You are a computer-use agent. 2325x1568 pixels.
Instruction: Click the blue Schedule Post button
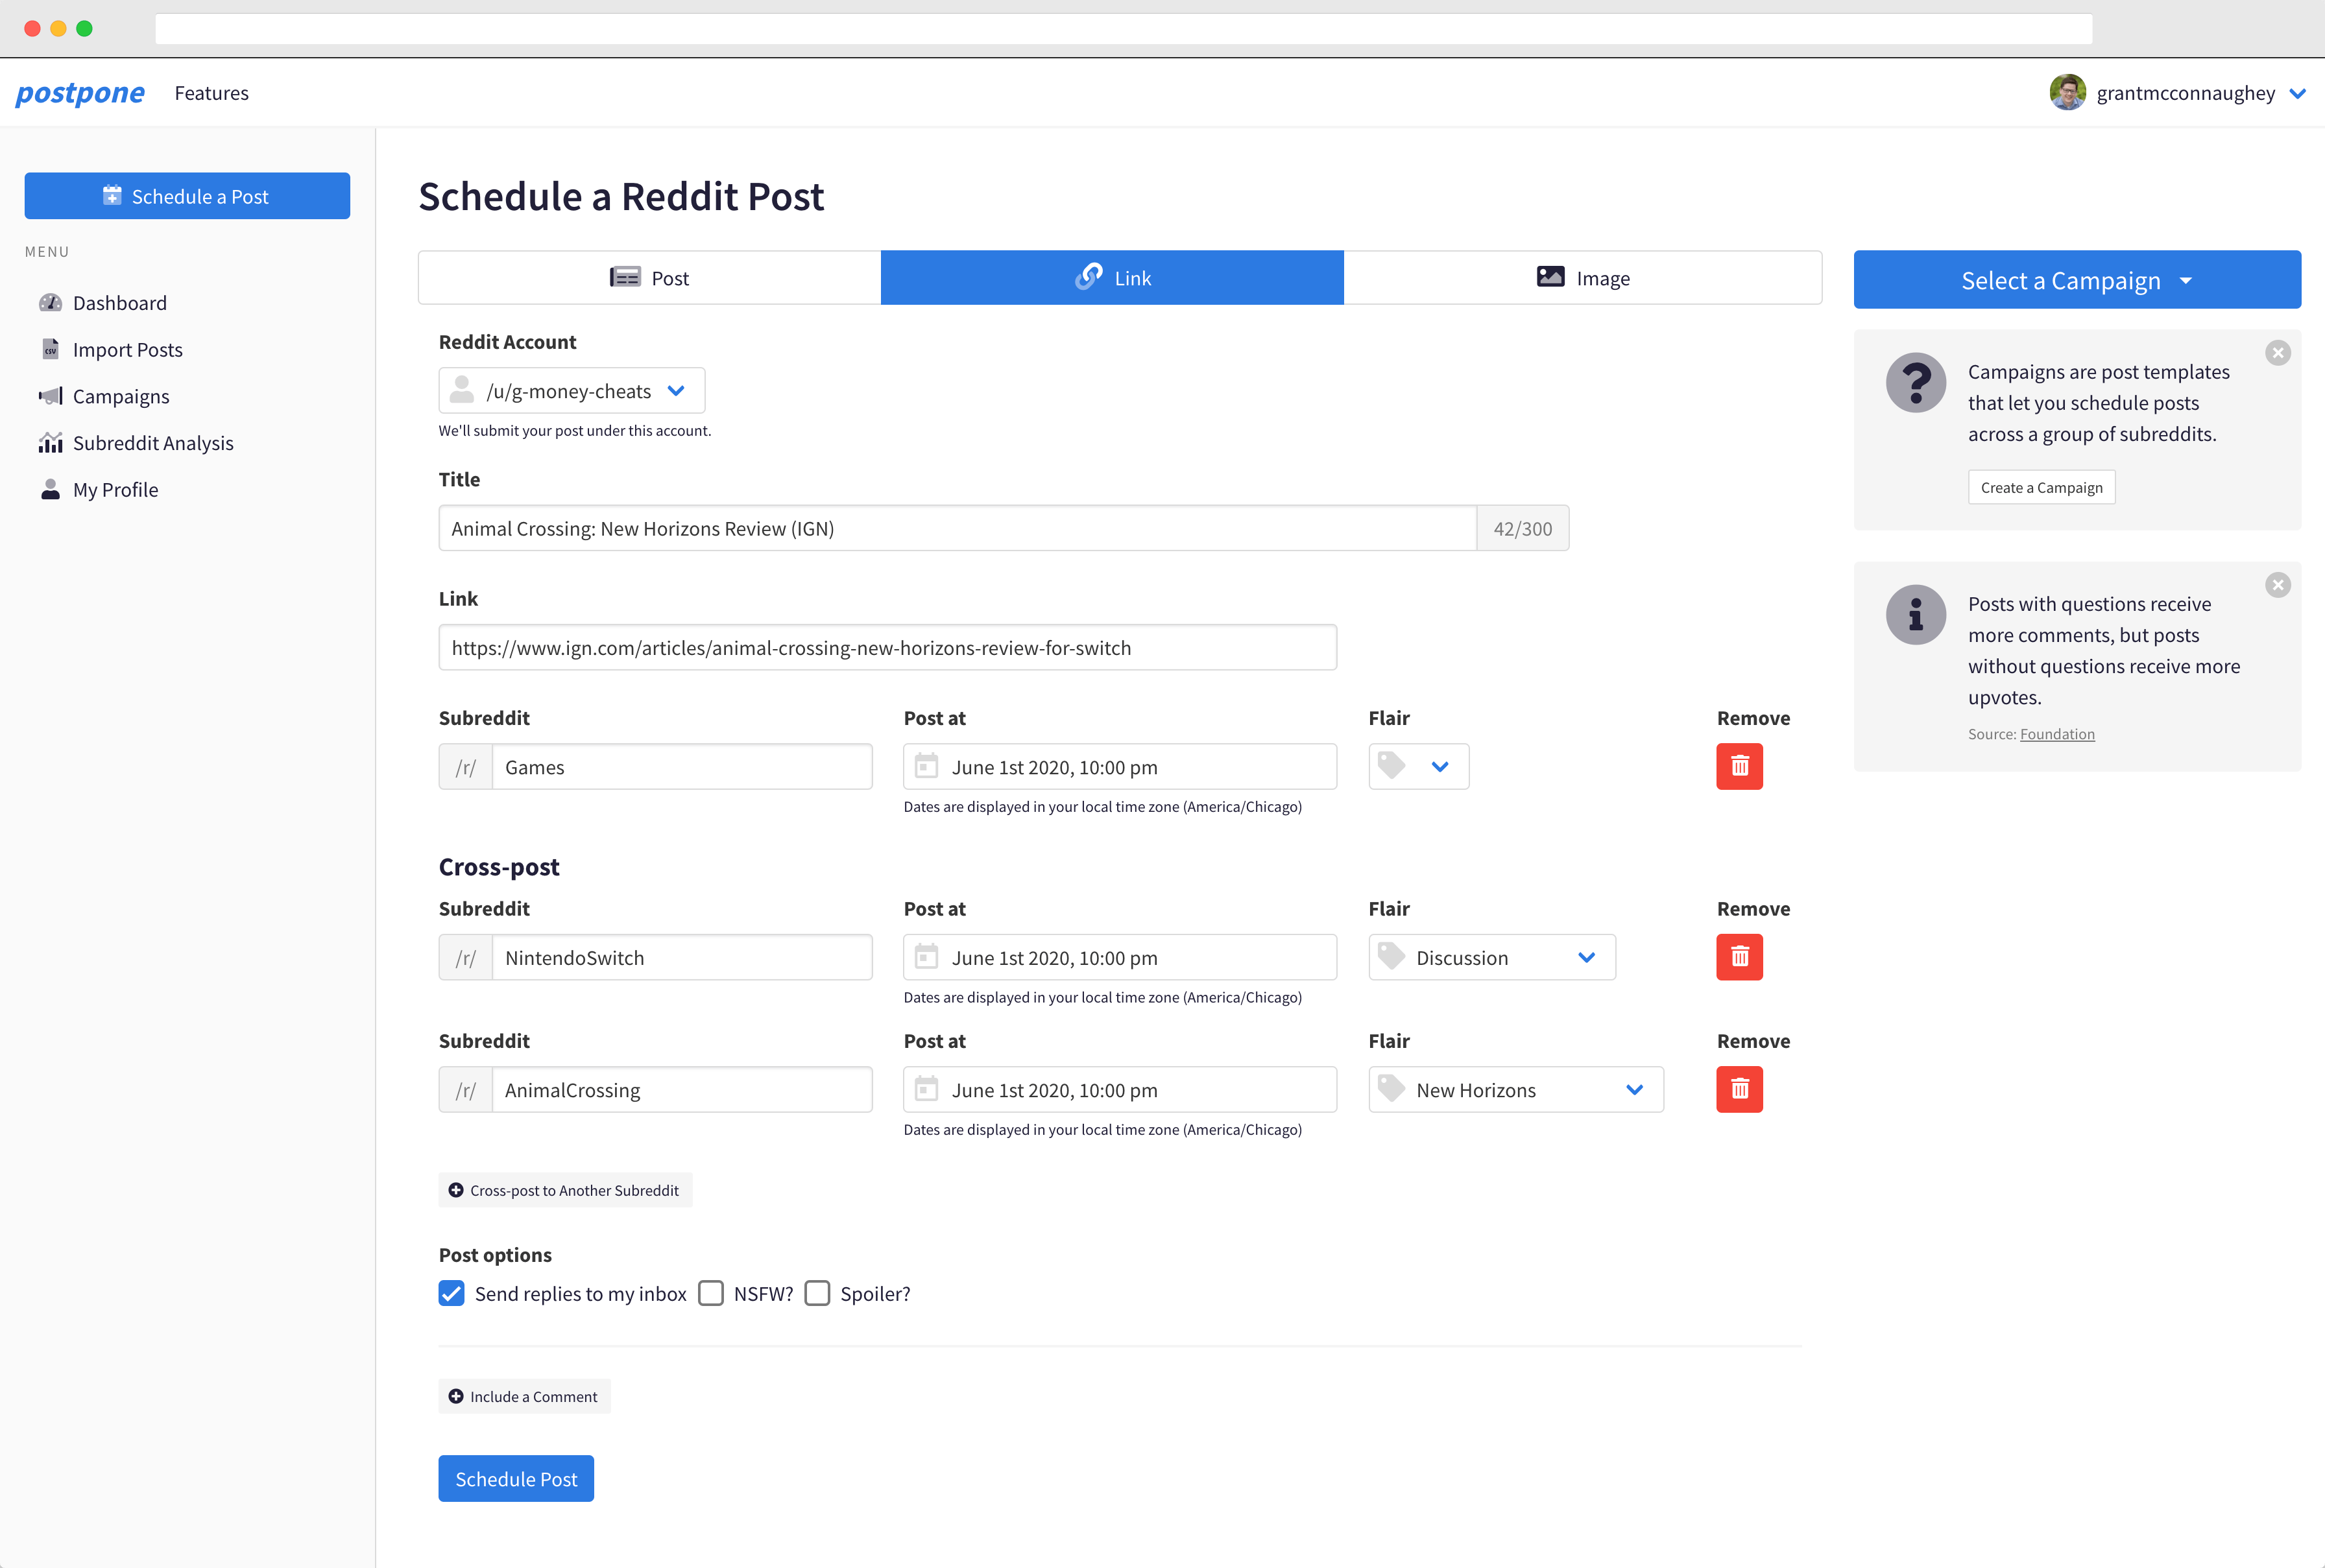coord(515,1478)
